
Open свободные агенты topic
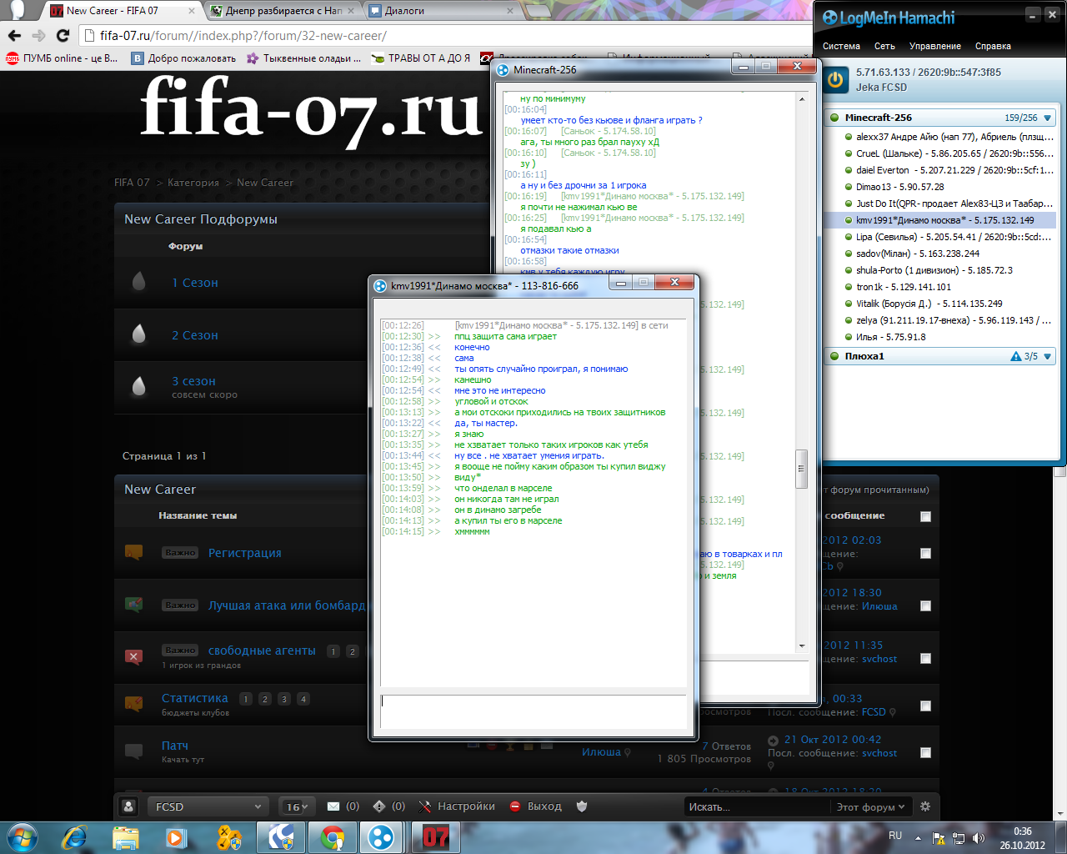(x=262, y=651)
